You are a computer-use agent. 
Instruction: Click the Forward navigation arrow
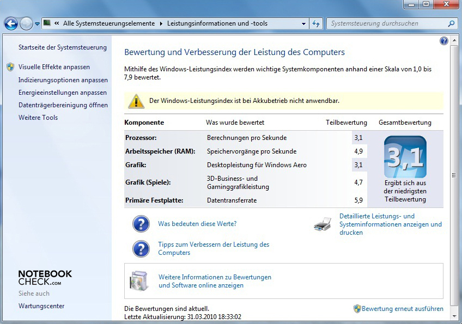point(26,23)
